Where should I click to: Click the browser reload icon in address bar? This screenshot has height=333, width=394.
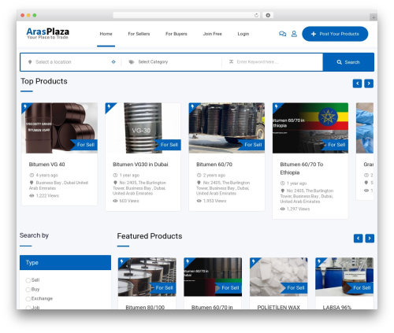click(256, 15)
